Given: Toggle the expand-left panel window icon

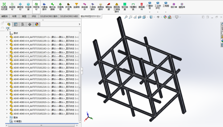Looking at the screenshot, I should pyautogui.click(x=203, y=17).
